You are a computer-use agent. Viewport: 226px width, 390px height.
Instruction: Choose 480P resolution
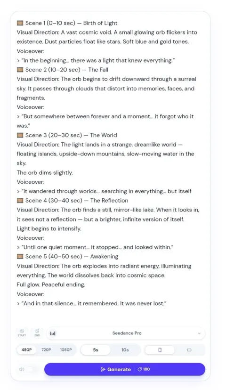27,349
